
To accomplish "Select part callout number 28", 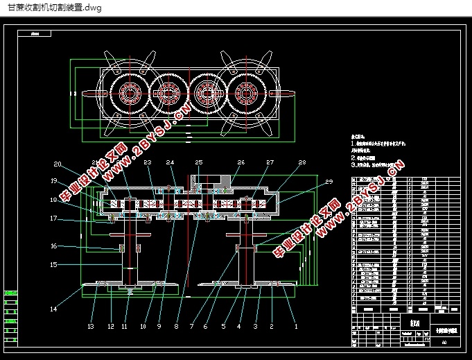I will [302, 162].
